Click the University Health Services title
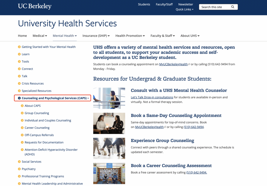 pos(68,23)
